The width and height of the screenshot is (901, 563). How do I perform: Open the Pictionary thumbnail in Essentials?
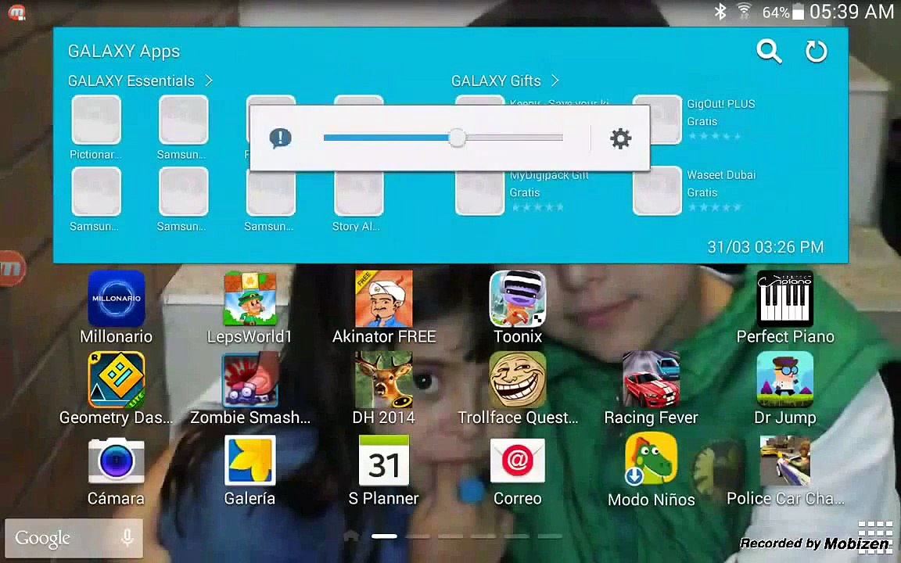pos(96,120)
